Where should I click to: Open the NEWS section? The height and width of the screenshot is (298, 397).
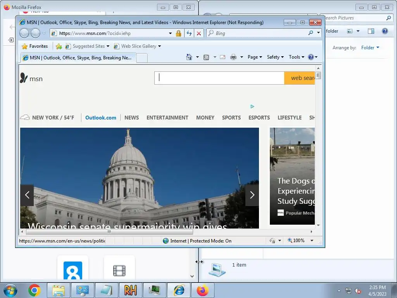click(x=132, y=118)
